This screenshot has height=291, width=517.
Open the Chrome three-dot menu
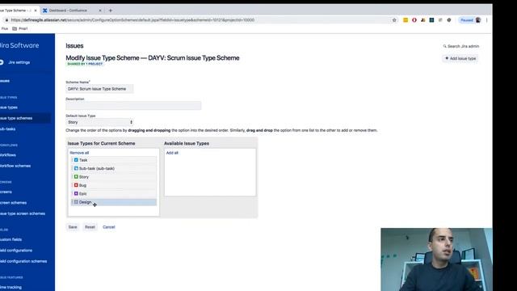pos(486,20)
